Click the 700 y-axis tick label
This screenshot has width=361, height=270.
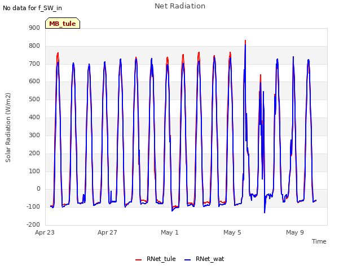tap(34, 64)
